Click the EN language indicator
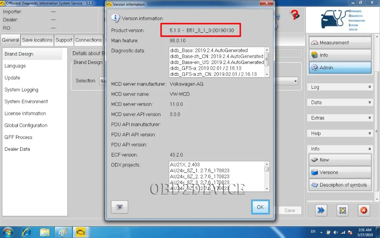 tap(313, 232)
